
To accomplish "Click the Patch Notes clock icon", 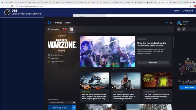I will pyautogui.click(x=49, y=58).
